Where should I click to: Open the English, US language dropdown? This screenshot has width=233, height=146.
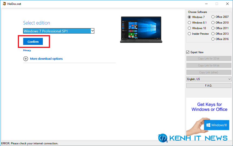(x=209, y=79)
